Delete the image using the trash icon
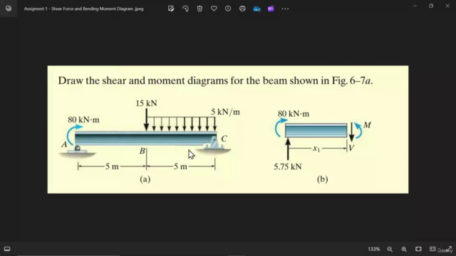Viewport: 456px width, 256px height. [199, 9]
